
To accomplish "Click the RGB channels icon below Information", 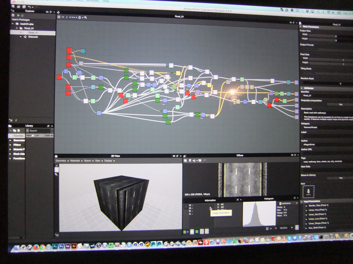I will click(x=185, y=232).
